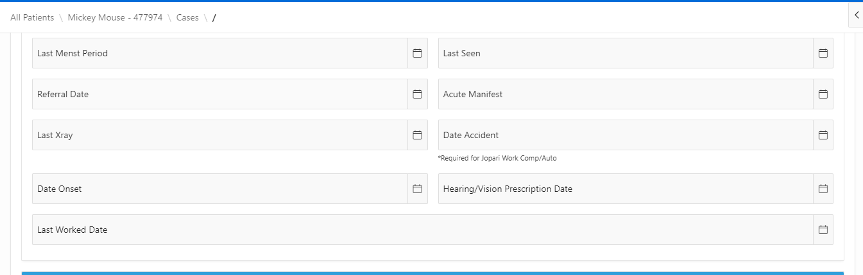Focus the Referral Date input
Image resolution: width=863 pixels, height=275 pixels.
point(219,94)
